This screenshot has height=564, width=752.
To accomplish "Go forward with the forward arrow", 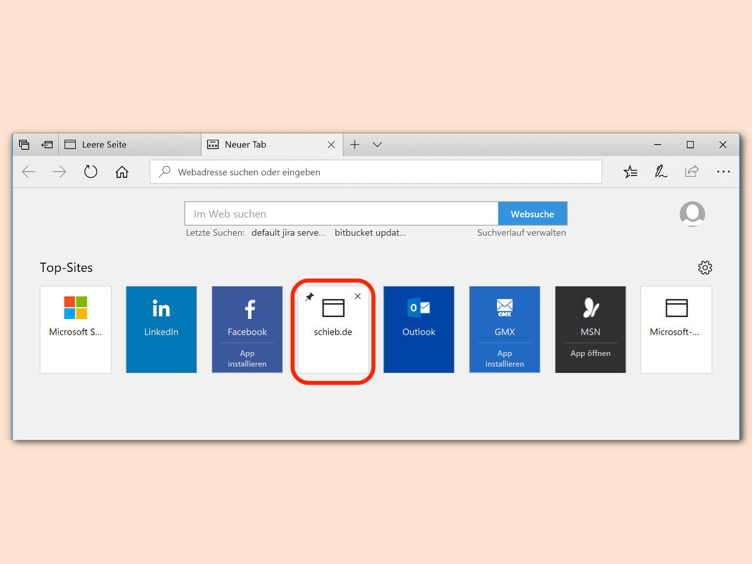I will (60, 172).
